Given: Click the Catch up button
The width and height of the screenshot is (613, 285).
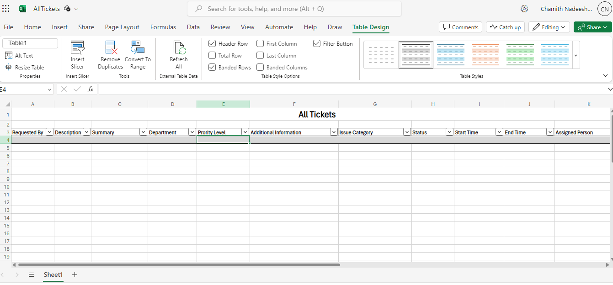Looking at the screenshot, I should pos(505,27).
